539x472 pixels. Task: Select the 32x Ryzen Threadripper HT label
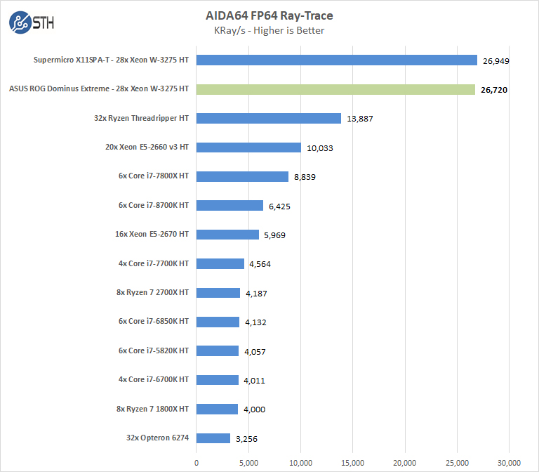[x=141, y=118]
